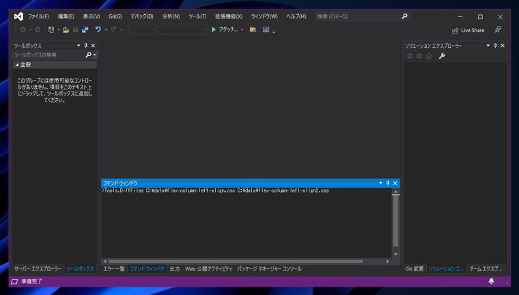This screenshot has width=519, height=295.
Task: Click the Open File folder icon
Action: click(66, 30)
